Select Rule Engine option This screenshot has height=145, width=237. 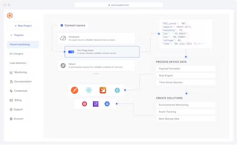pos(186,75)
